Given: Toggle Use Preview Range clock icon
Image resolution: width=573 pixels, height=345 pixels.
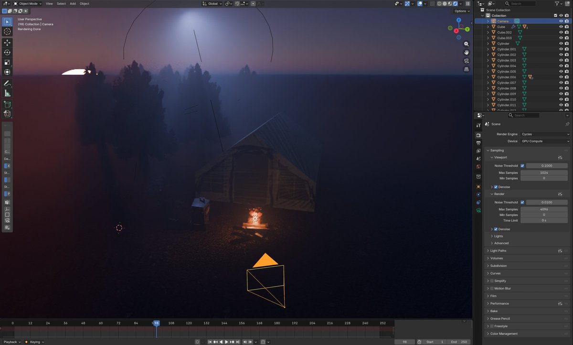Looking at the screenshot, I should [x=419, y=342].
